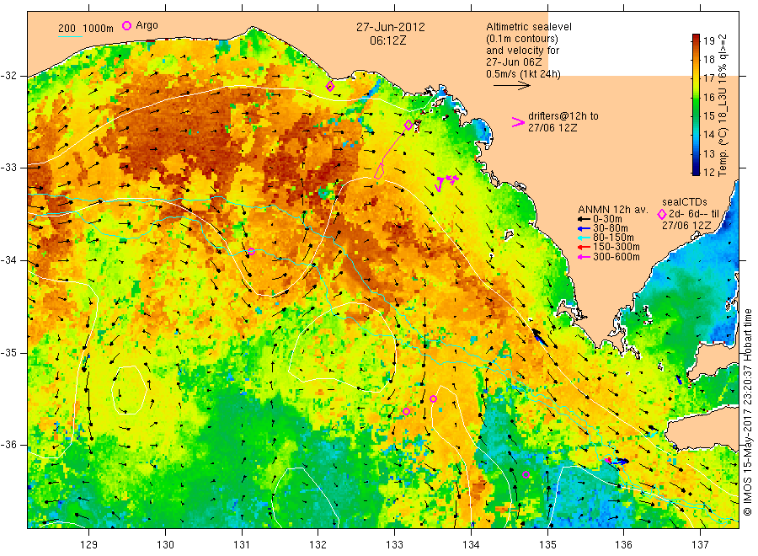The image size is (758, 556).
Task: Click Argo float marker near 133.5°E 35.5°S
Action: (x=433, y=398)
